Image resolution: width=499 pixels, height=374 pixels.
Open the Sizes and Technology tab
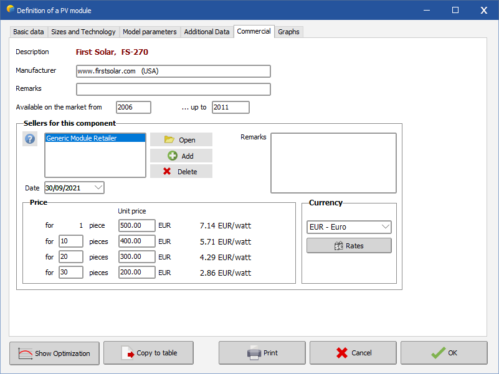83,32
